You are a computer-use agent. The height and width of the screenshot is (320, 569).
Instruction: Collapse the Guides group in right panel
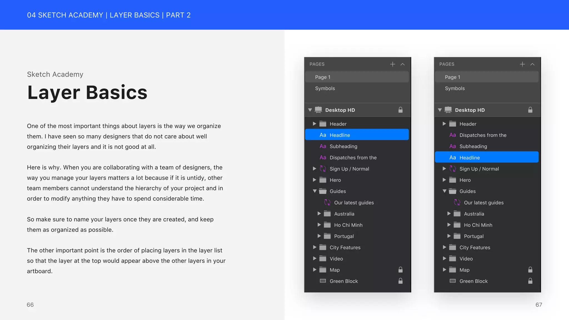(x=444, y=191)
